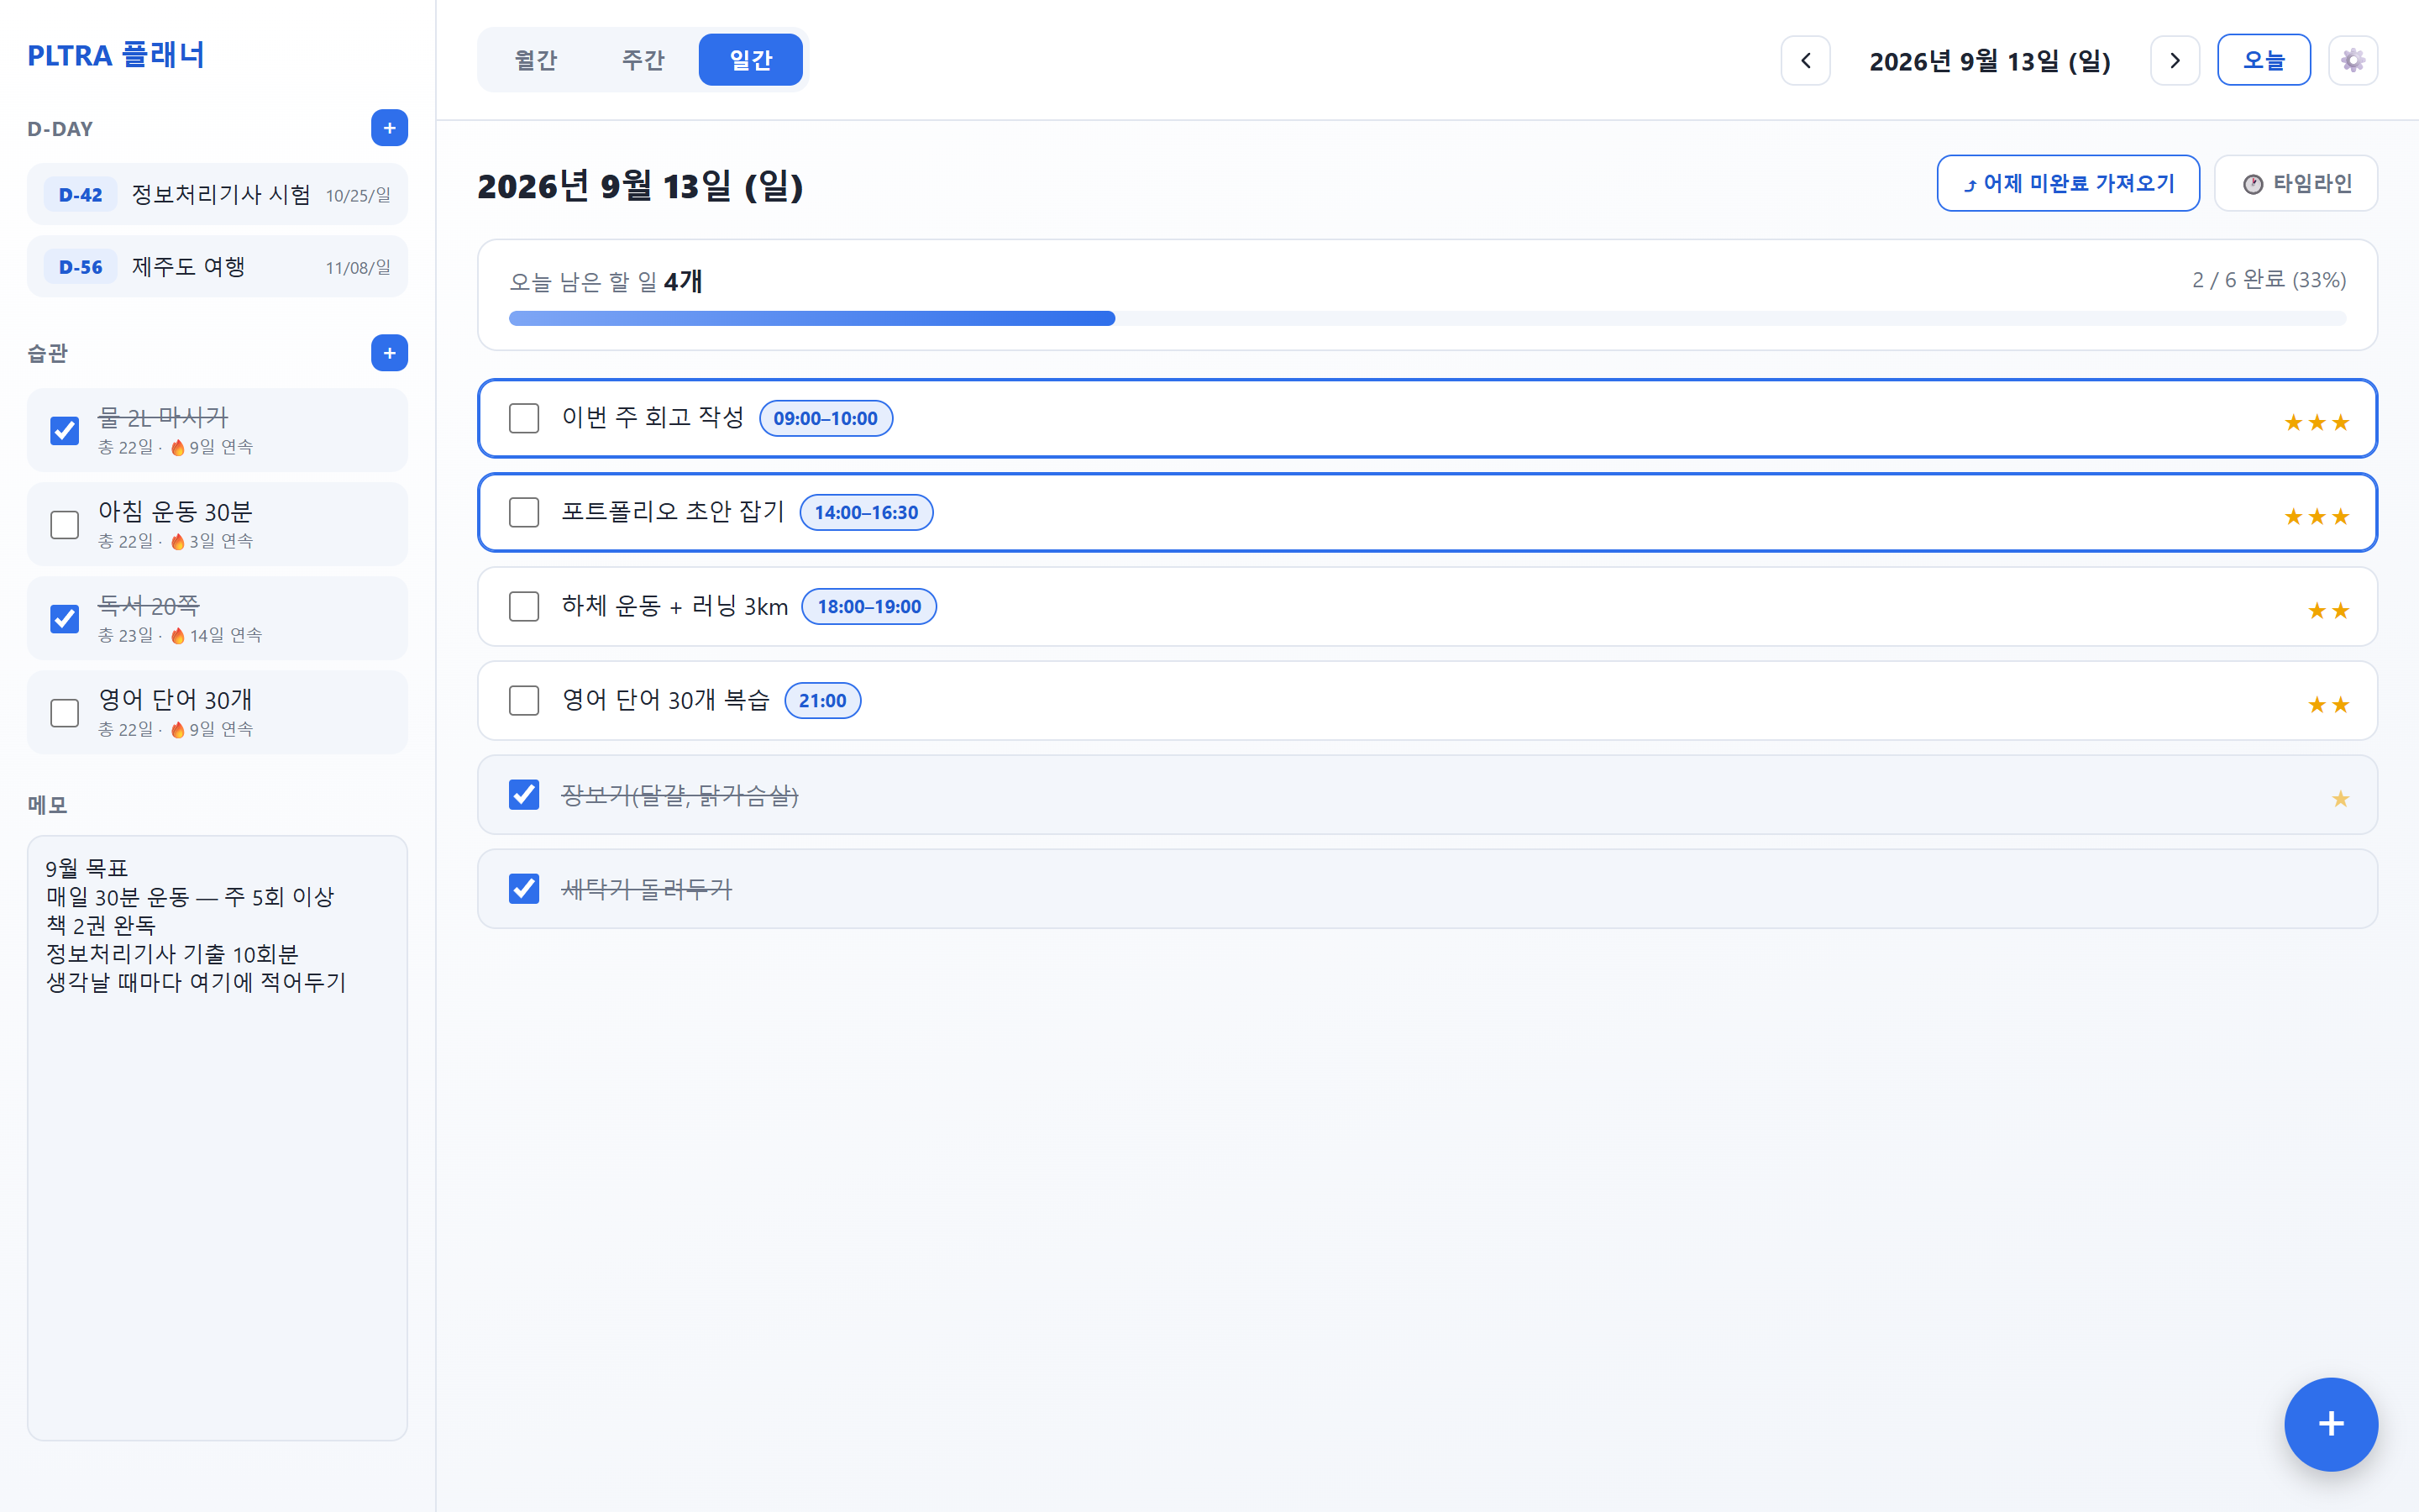Click two stars on 영어 단어 30개 복습

(x=2328, y=705)
